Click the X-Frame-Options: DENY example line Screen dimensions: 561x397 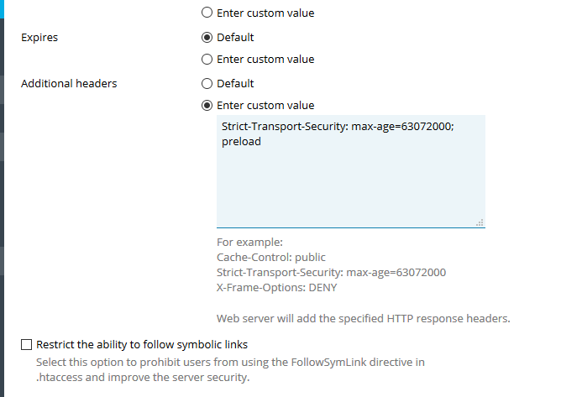(277, 288)
